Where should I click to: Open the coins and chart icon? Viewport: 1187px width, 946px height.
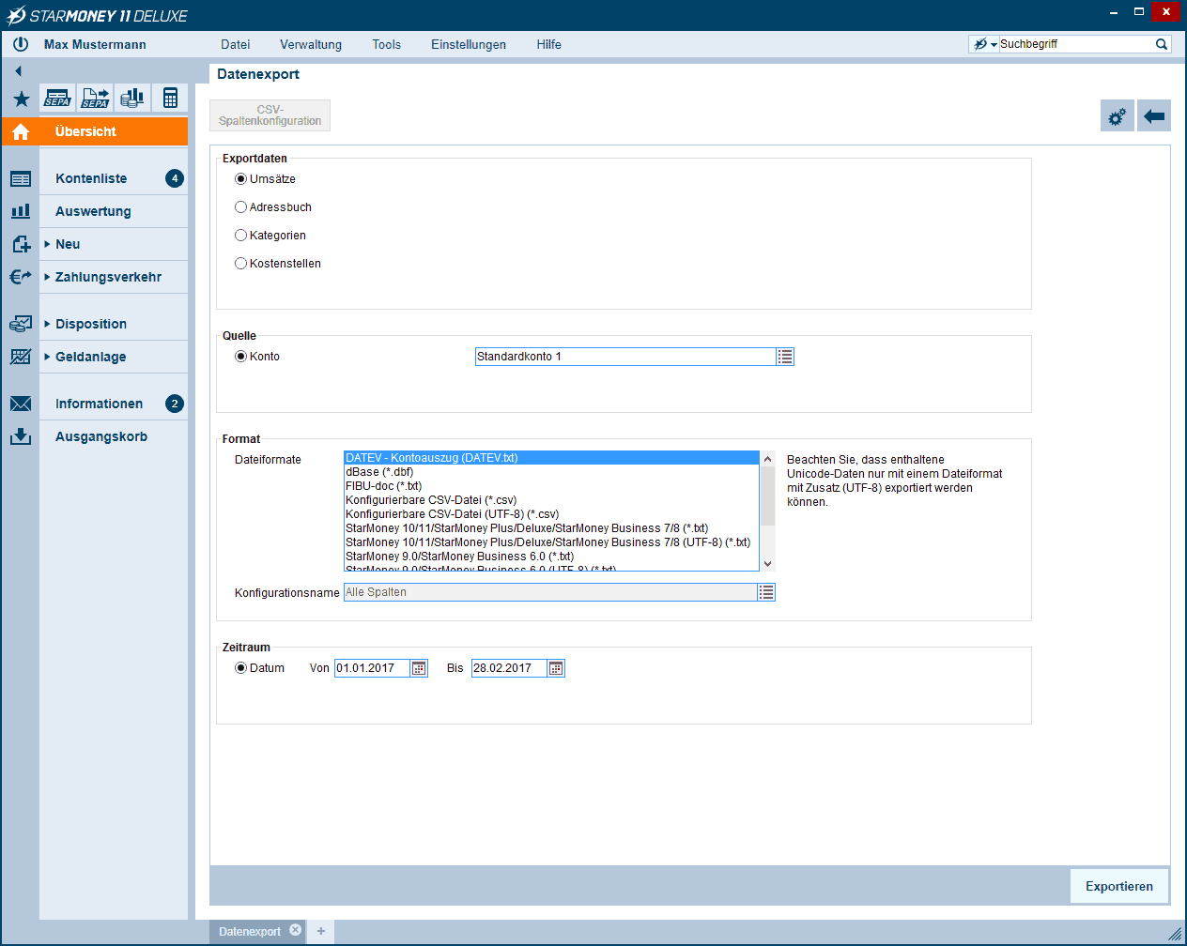pos(132,98)
